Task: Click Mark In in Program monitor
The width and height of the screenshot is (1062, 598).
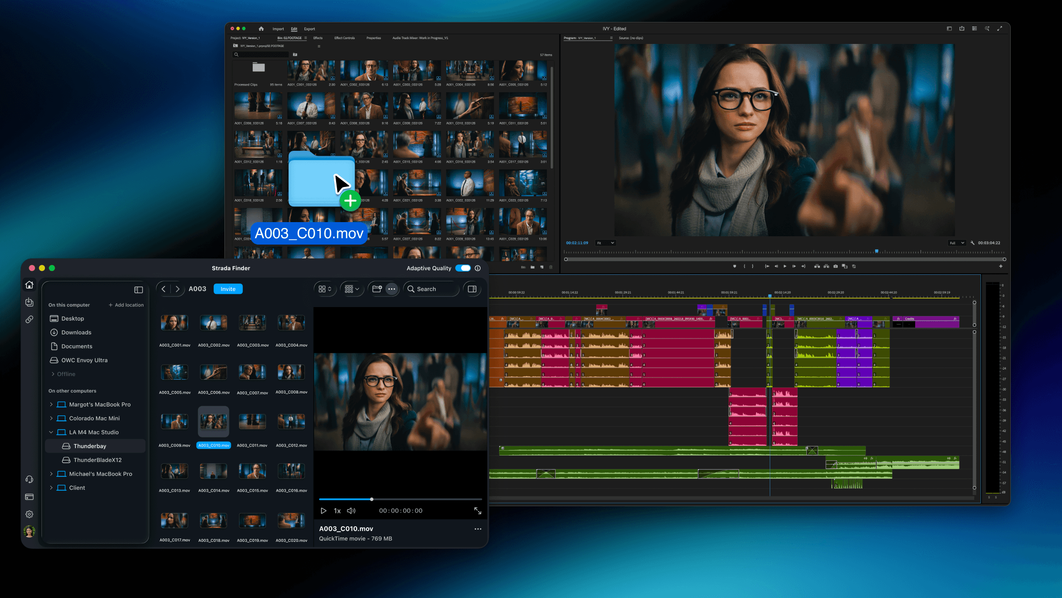Action: (x=744, y=267)
